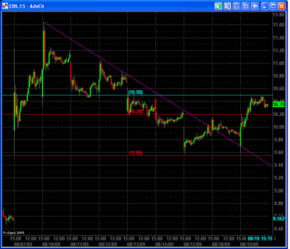This screenshot has width=290, height=249.
Task: Maximize the CBS chart window
Action: (273, 6)
